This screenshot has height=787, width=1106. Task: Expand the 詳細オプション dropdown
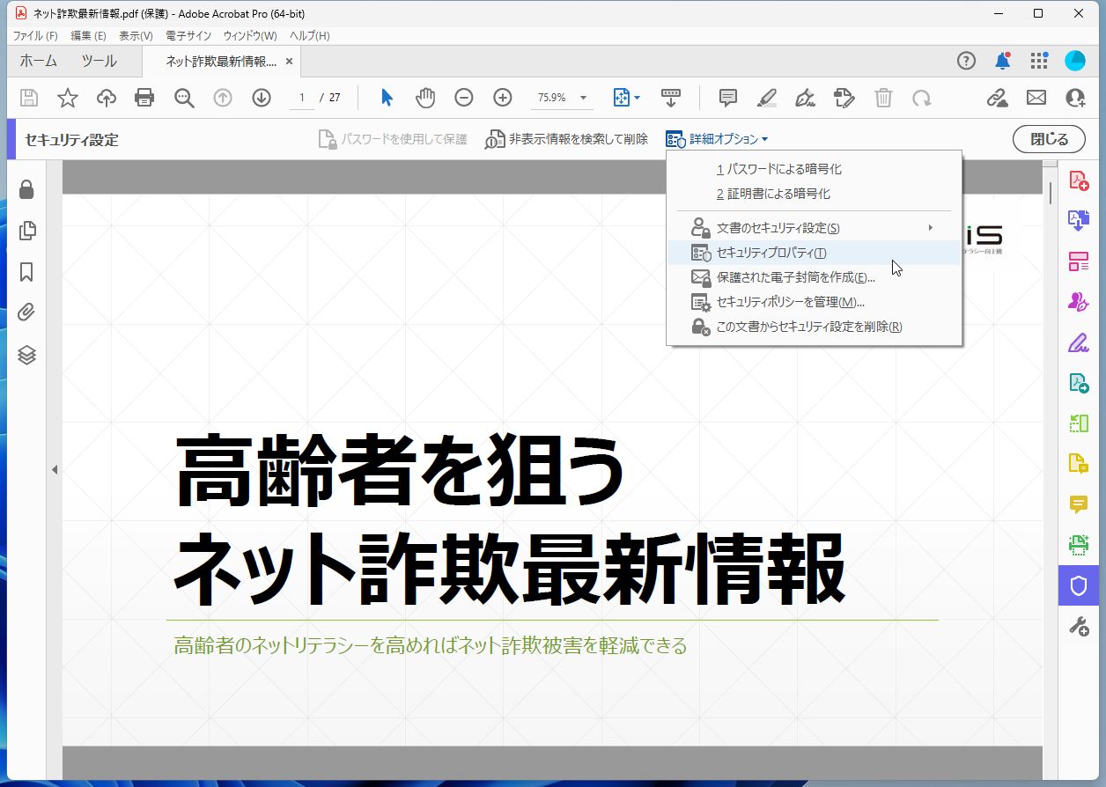coord(718,139)
